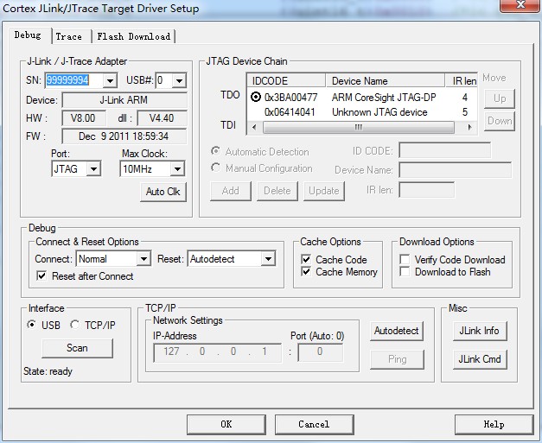Open Help for the dialog

pos(494,424)
